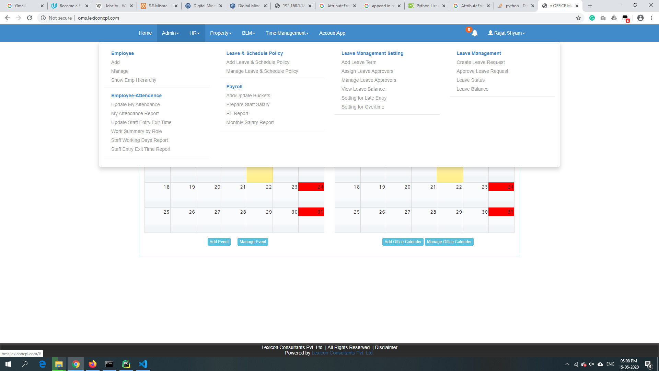The width and height of the screenshot is (659, 371).
Task: Toggle AccountApp navigation item
Action: 332,33
